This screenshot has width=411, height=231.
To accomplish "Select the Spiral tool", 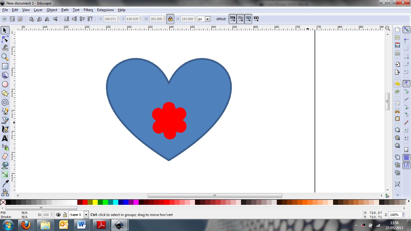I will (5, 102).
